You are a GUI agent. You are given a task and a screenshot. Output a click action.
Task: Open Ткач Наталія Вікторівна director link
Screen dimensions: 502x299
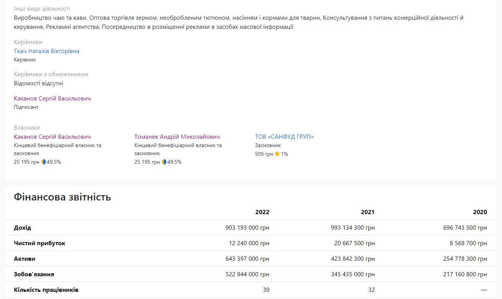(x=47, y=51)
